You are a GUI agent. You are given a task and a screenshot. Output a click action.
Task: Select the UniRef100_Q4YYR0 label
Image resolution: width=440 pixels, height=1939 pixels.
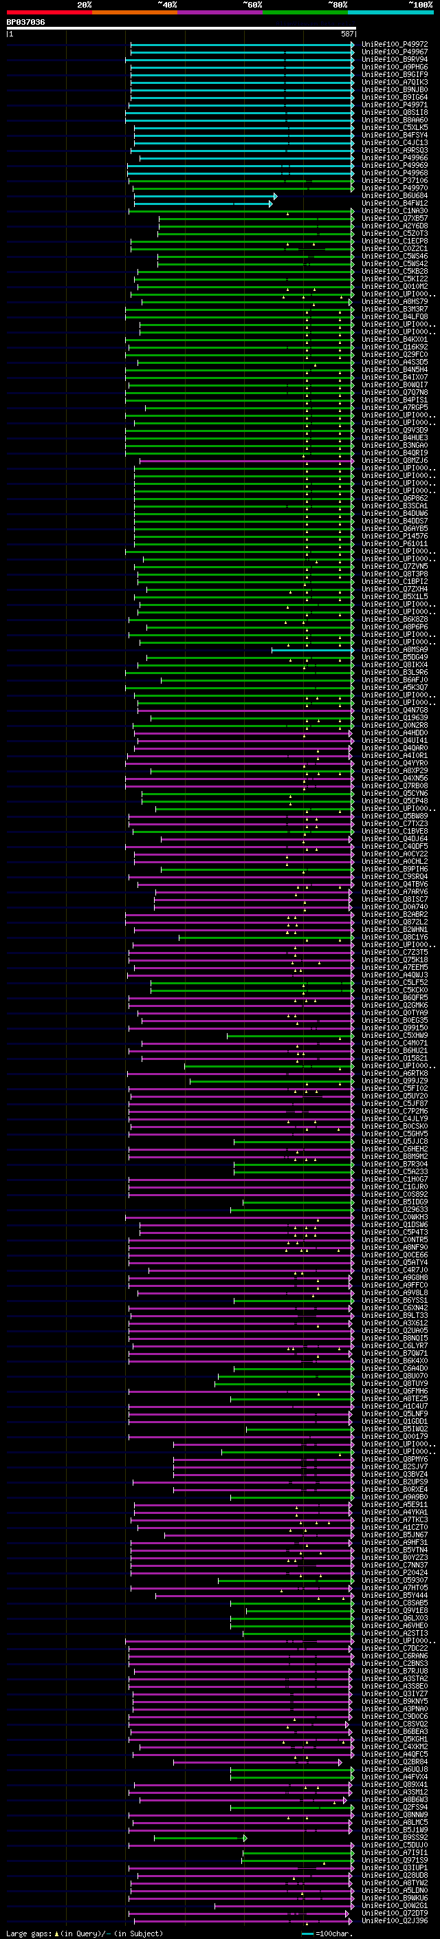pos(394,763)
